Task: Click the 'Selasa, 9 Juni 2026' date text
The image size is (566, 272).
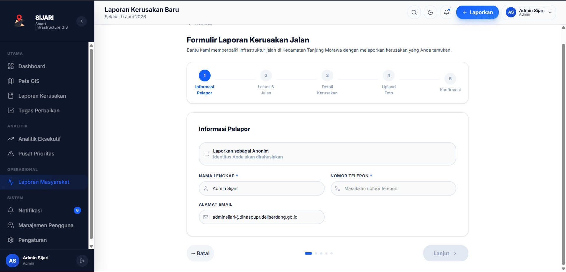Action: [125, 17]
